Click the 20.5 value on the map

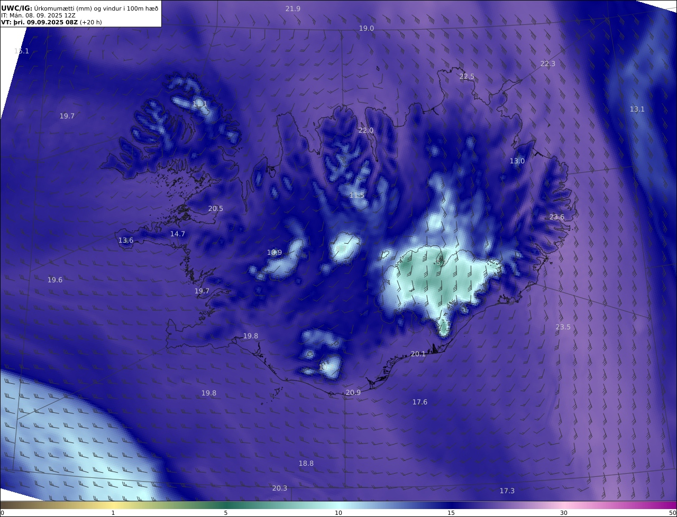pyautogui.click(x=216, y=209)
